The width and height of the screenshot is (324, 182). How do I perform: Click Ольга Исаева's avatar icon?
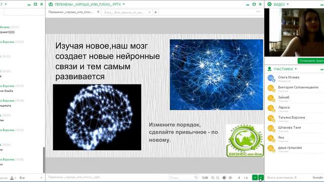click(271, 78)
